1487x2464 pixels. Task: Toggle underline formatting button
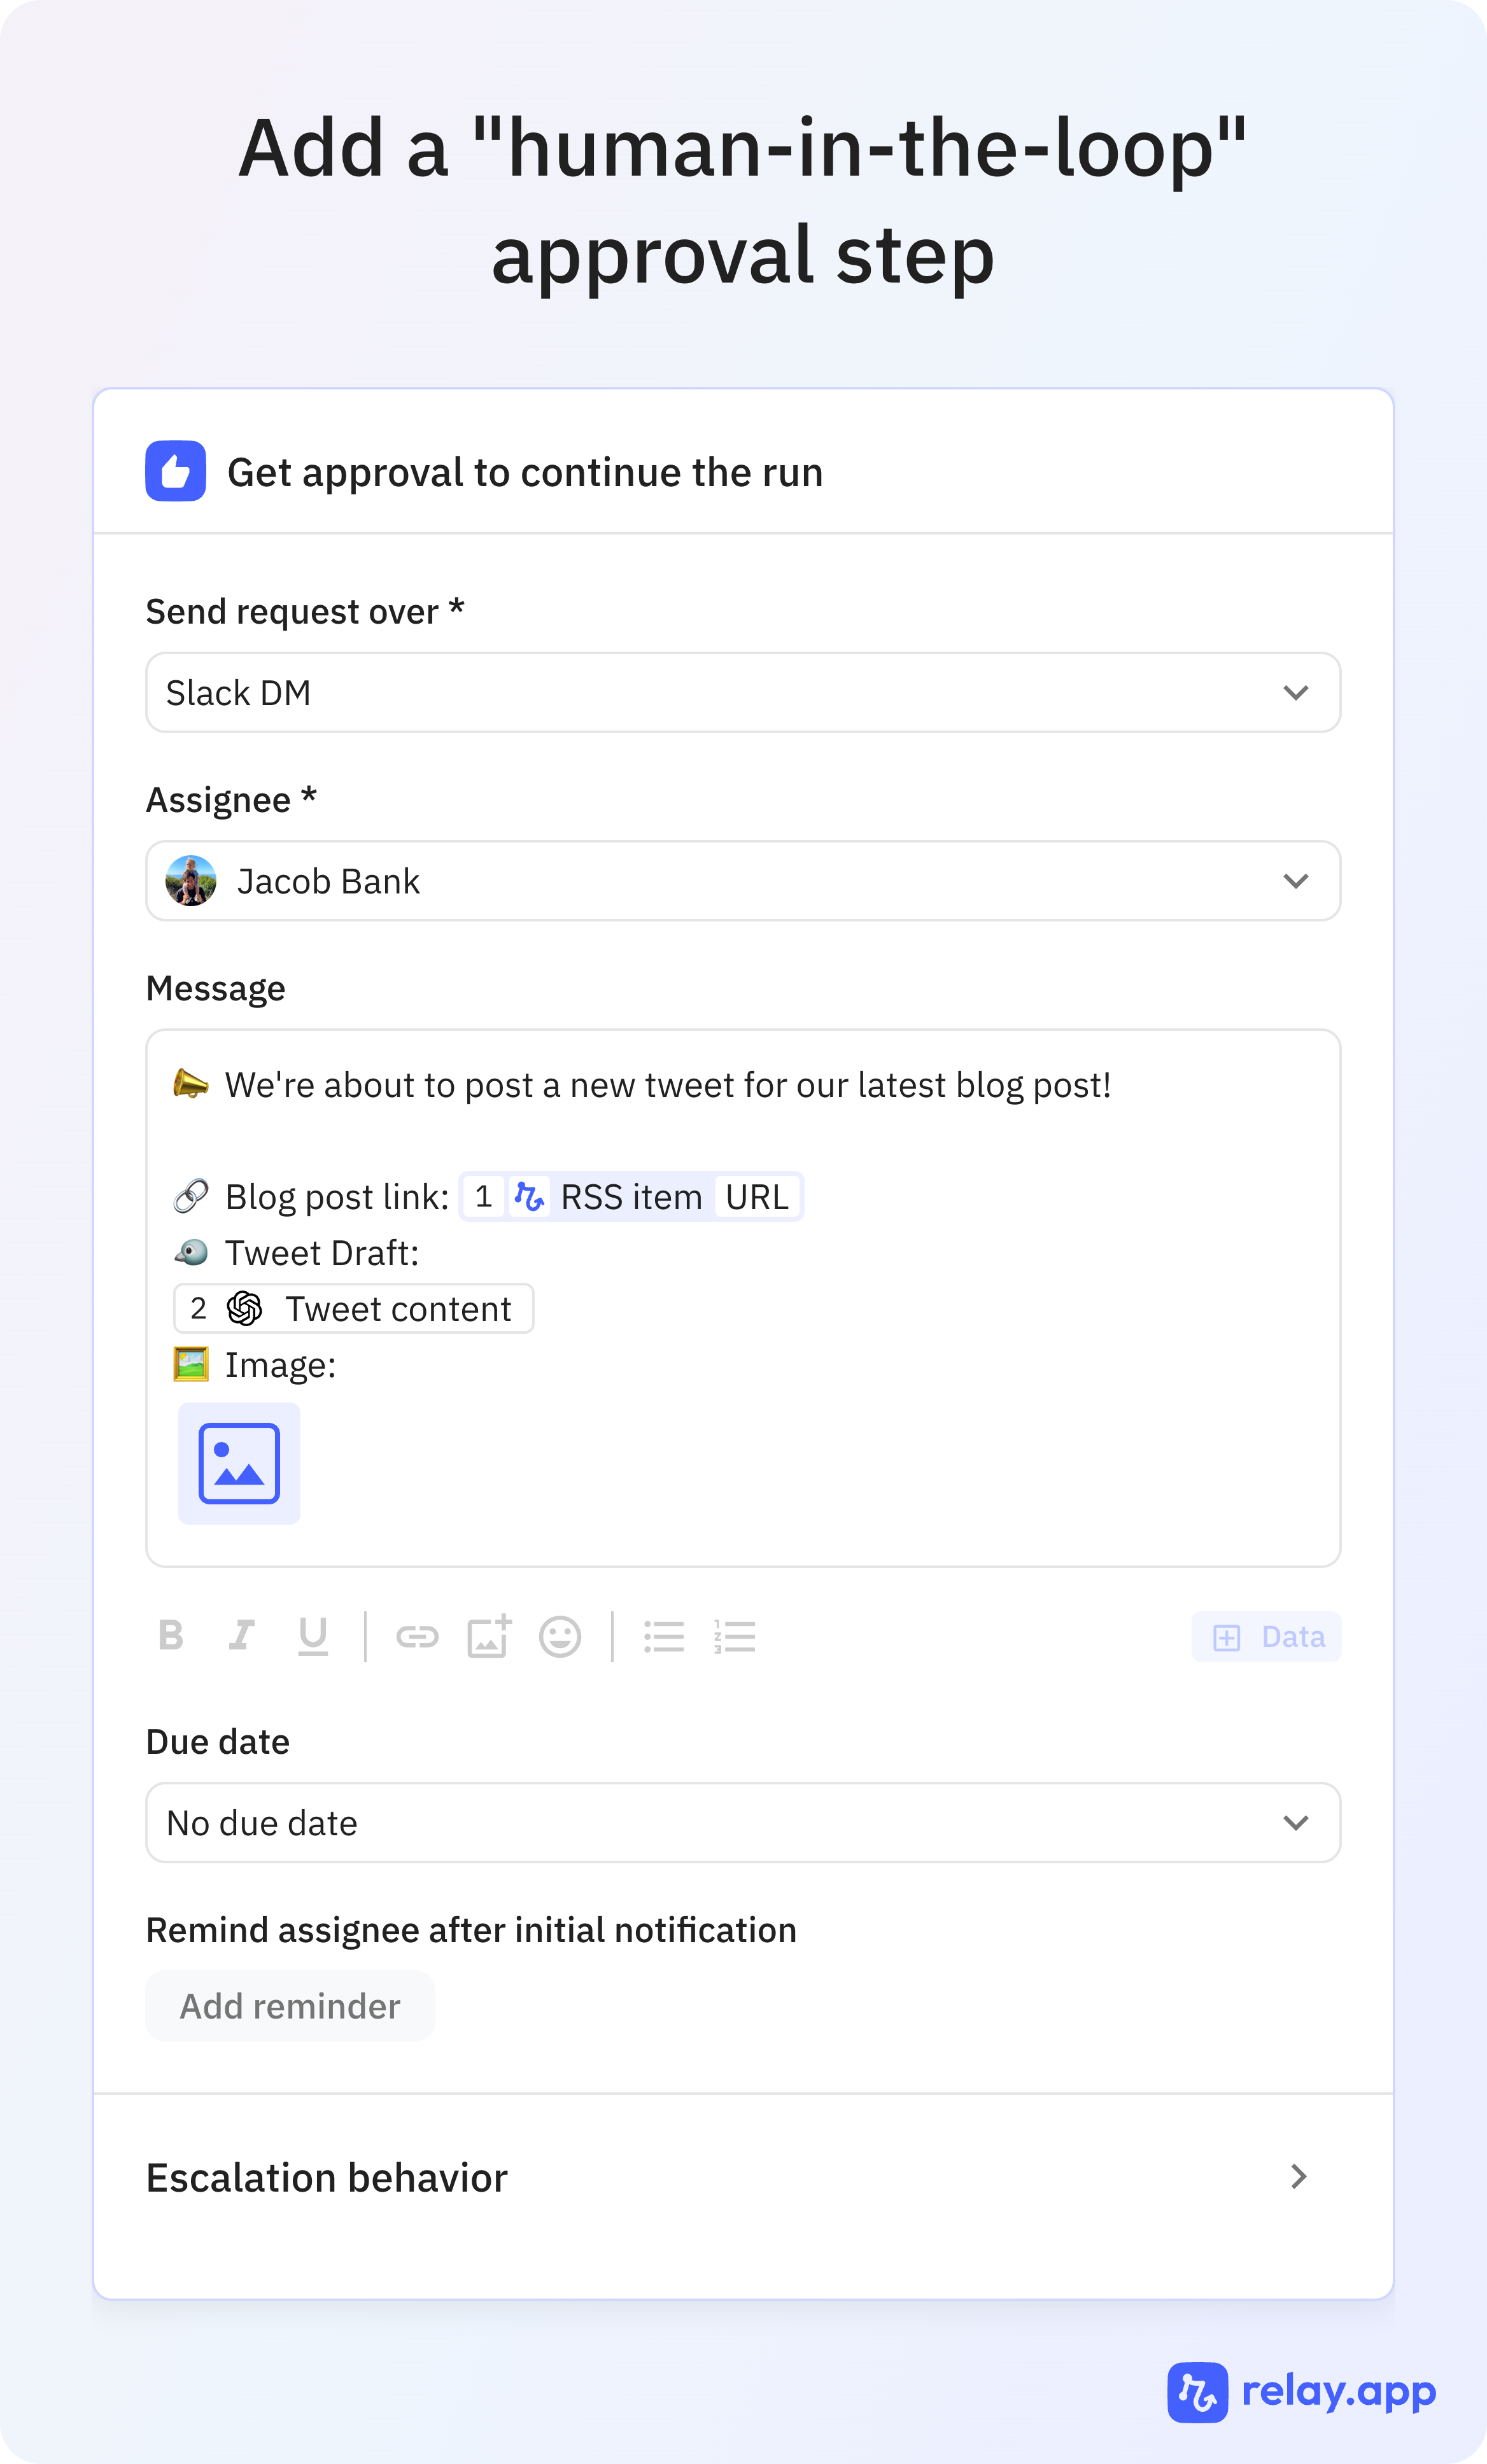tap(313, 1636)
